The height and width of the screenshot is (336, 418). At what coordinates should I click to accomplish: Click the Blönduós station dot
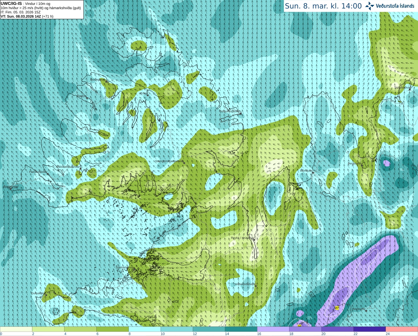pos(313,173)
